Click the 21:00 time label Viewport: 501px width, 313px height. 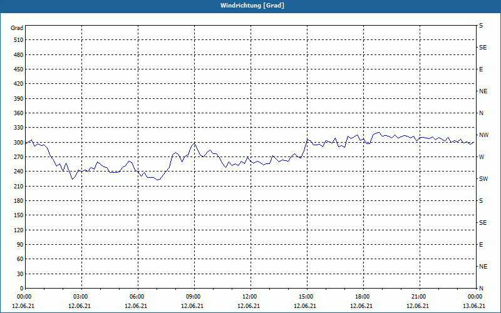[x=419, y=297]
